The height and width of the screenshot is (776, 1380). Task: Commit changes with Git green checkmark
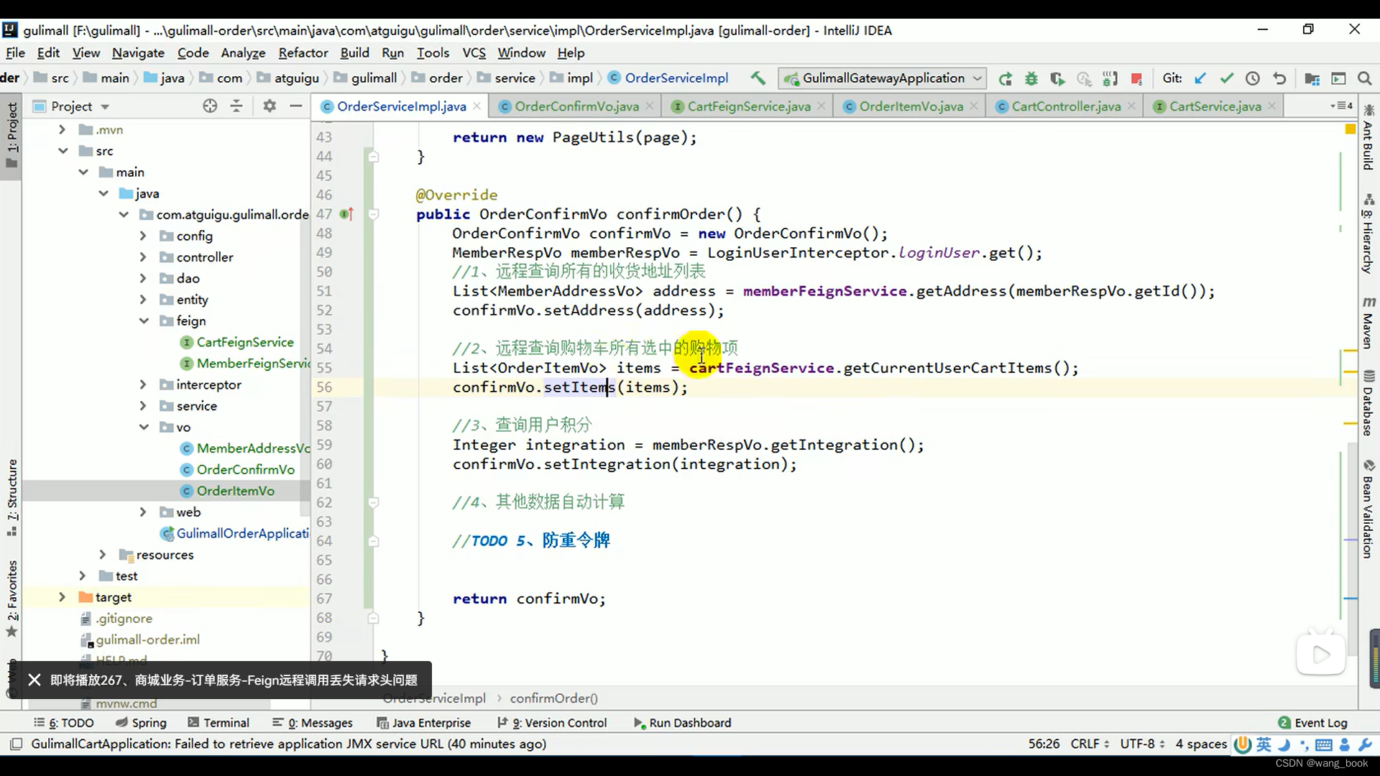1226,78
